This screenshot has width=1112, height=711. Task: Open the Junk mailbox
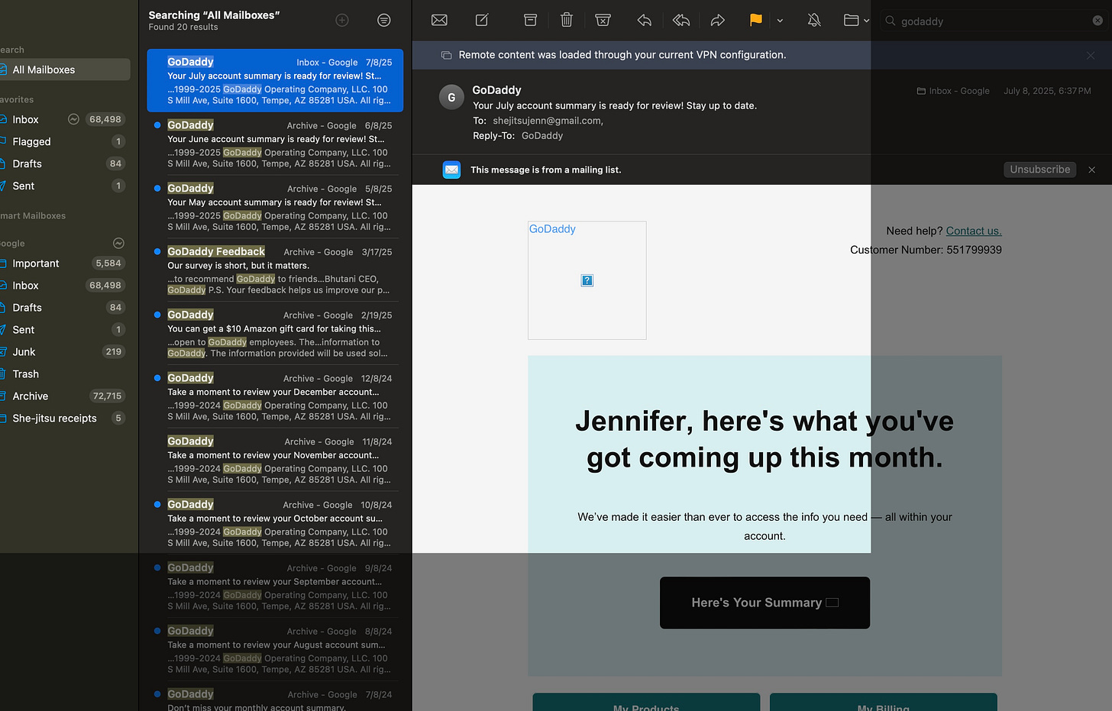(x=65, y=352)
